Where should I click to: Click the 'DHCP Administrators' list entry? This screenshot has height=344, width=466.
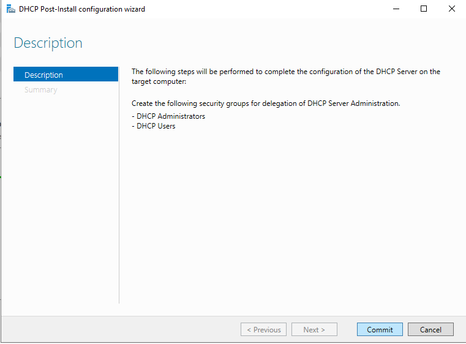170,116
